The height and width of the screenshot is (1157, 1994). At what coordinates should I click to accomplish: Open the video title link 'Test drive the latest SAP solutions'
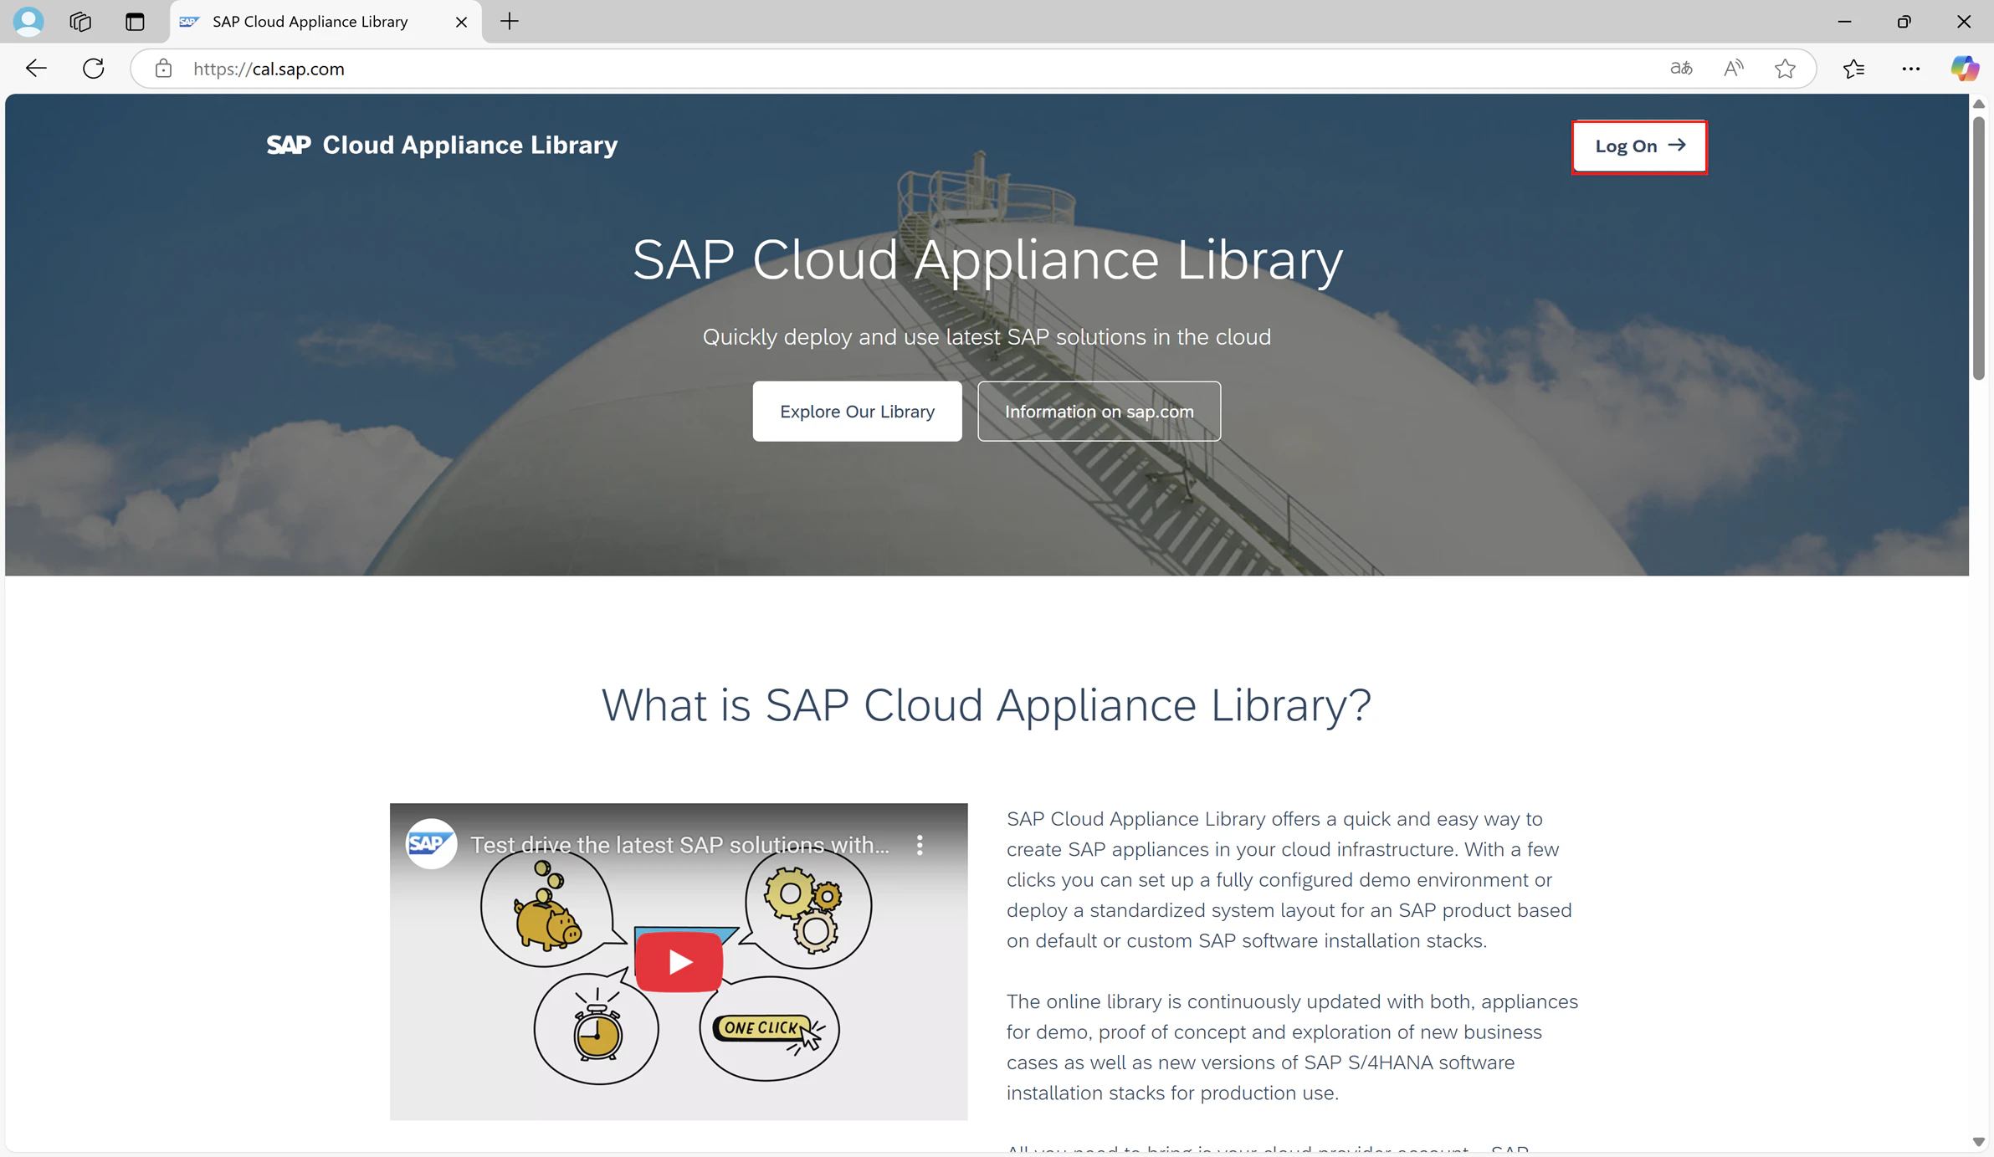679,845
